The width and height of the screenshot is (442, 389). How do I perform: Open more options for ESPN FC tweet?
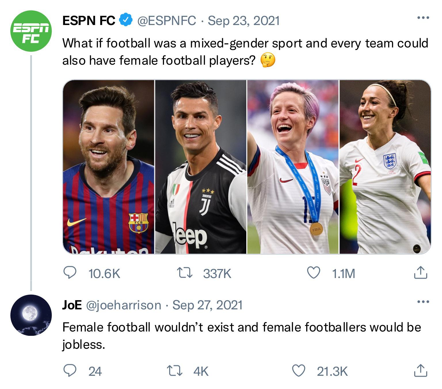pos(423,18)
